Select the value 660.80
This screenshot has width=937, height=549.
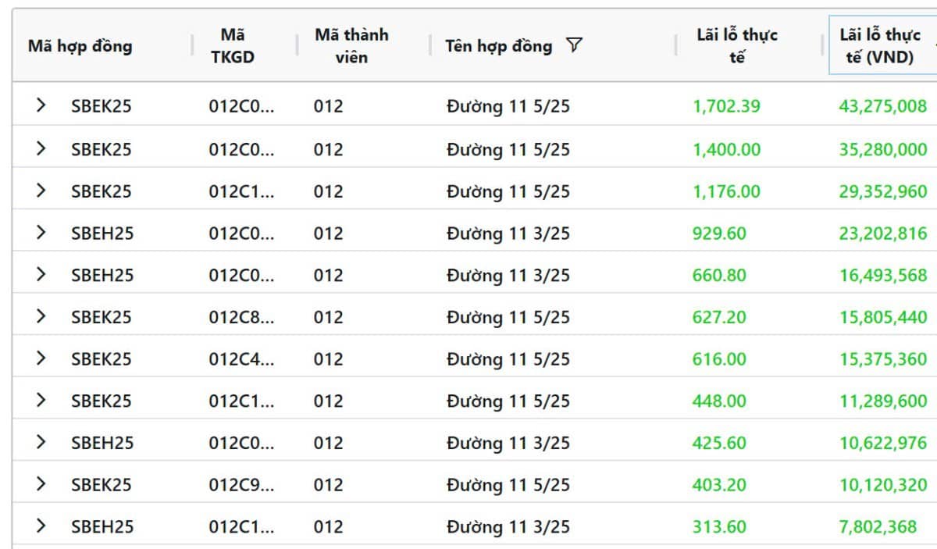[719, 275]
